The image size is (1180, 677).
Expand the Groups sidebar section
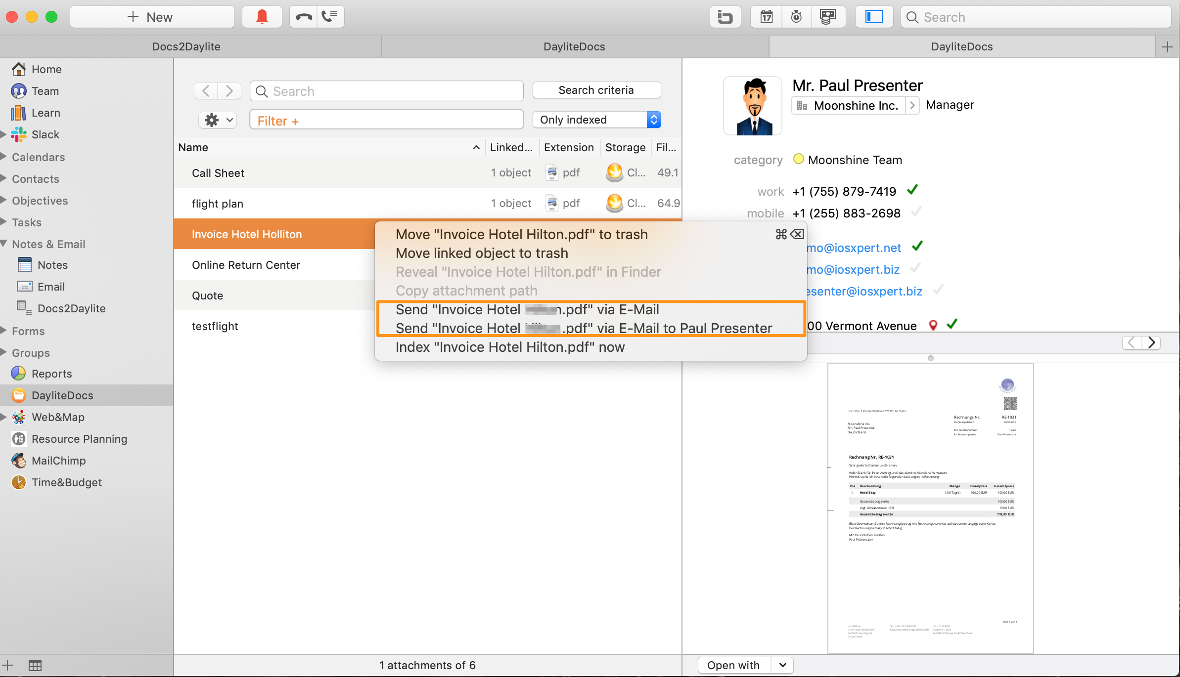pyautogui.click(x=4, y=352)
